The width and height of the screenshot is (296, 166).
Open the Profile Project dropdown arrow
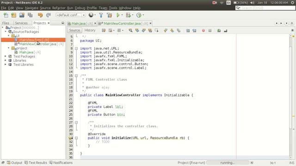point(143,15)
